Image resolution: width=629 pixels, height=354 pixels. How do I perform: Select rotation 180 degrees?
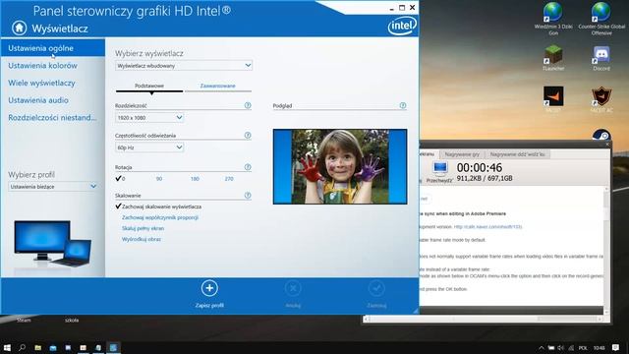tap(195, 179)
